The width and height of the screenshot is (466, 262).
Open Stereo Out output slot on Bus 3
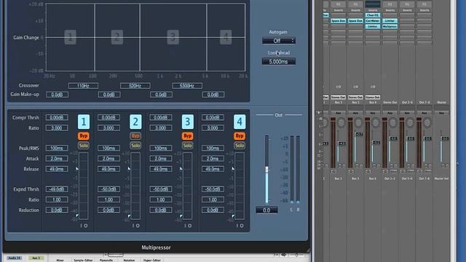(x=338, y=97)
